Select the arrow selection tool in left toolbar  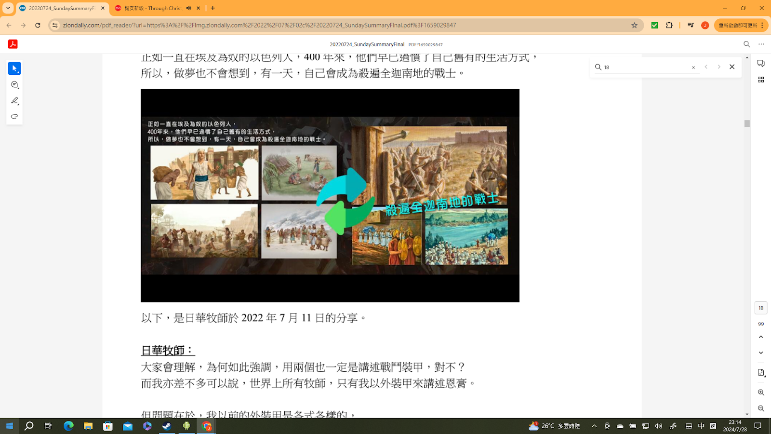14,68
